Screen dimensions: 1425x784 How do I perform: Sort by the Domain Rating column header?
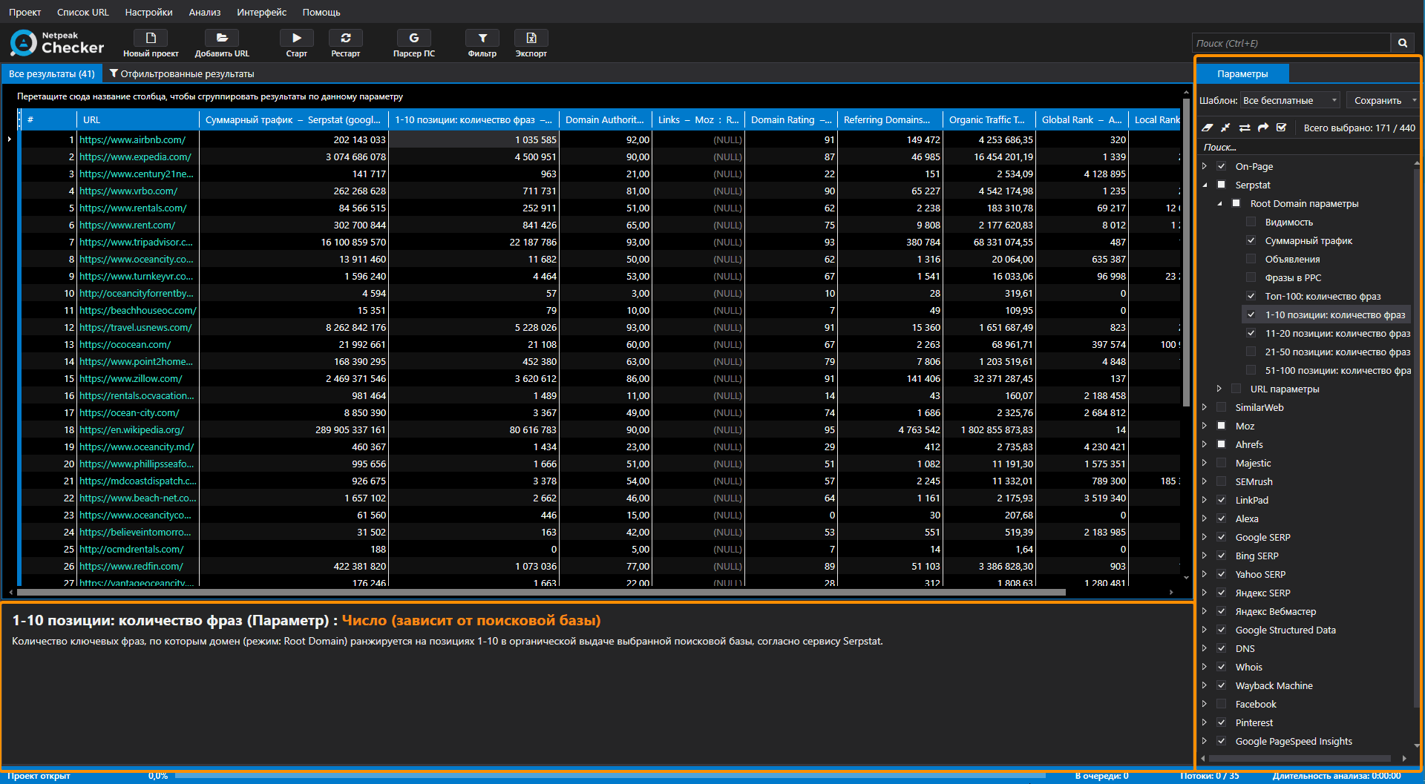pyautogui.click(x=791, y=119)
